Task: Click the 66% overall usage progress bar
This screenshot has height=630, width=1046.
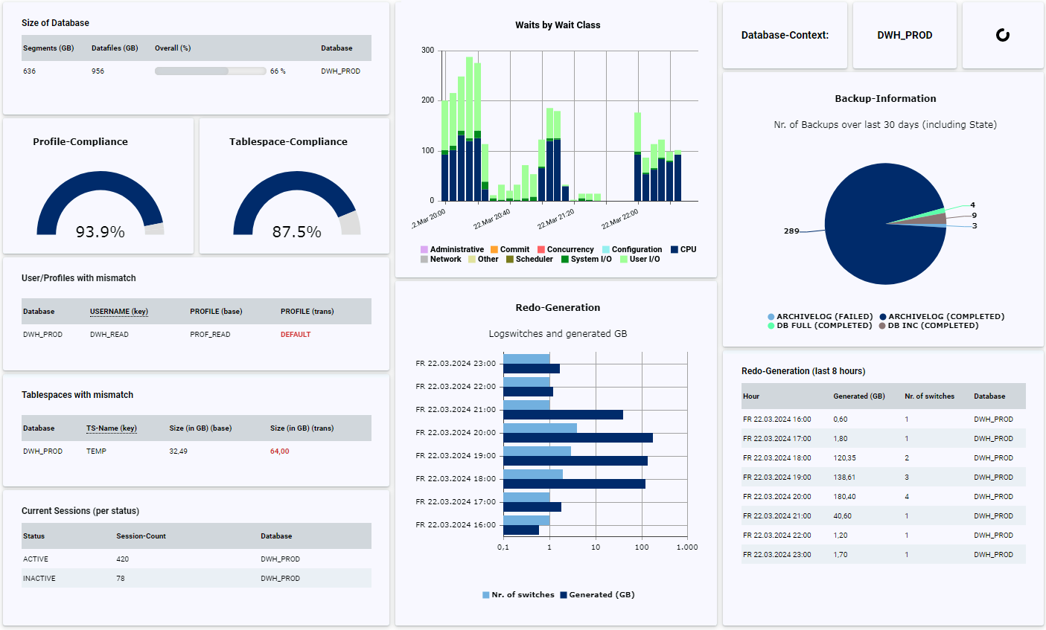Action: click(x=210, y=71)
